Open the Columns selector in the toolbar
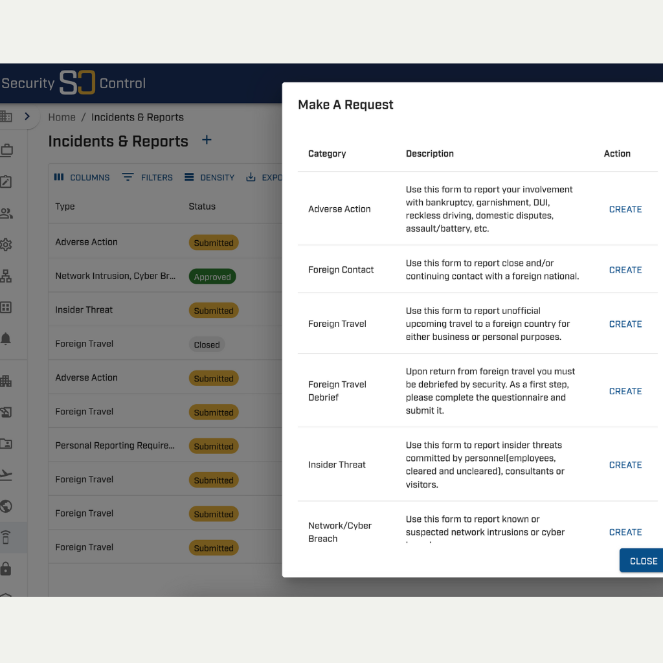The height and width of the screenshot is (663, 663). (82, 177)
